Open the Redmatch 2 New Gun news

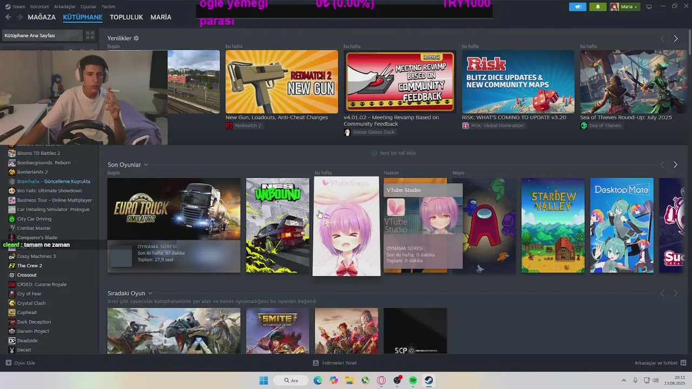click(282, 82)
